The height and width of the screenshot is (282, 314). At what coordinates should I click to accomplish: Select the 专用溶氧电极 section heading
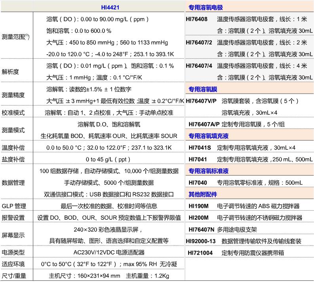click(206, 8)
